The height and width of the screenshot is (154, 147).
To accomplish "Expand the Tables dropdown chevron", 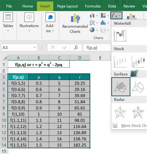I will 8,31.
